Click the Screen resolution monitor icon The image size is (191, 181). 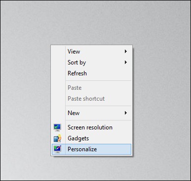click(57, 127)
